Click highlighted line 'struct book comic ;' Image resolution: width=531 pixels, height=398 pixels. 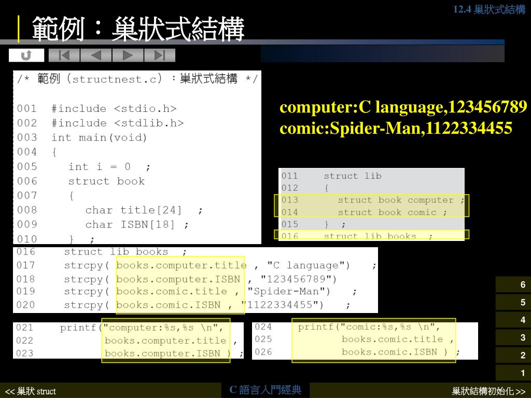(x=392, y=212)
